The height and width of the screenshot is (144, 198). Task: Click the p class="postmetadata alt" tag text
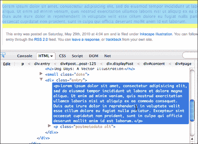tap(84, 127)
